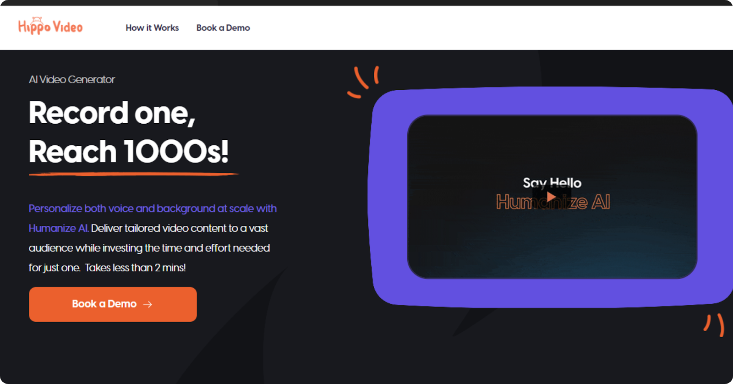The width and height of the screenshot is (733, 384).
Task: Follow the purple Humanize AI. text link
Action: click(x=59, y=228)
